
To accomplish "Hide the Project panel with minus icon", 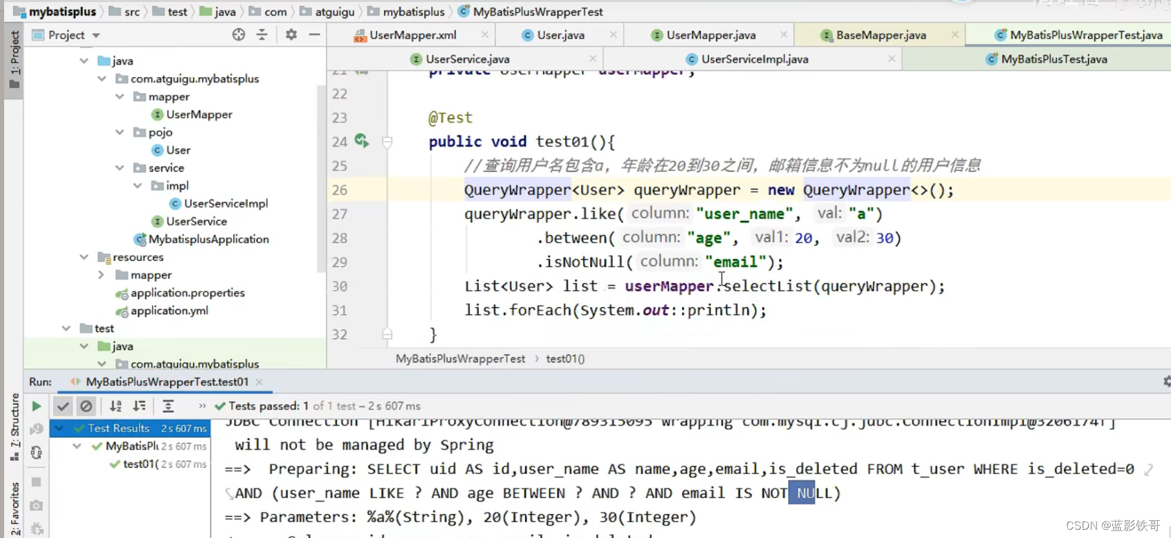I will coord(315,34).
